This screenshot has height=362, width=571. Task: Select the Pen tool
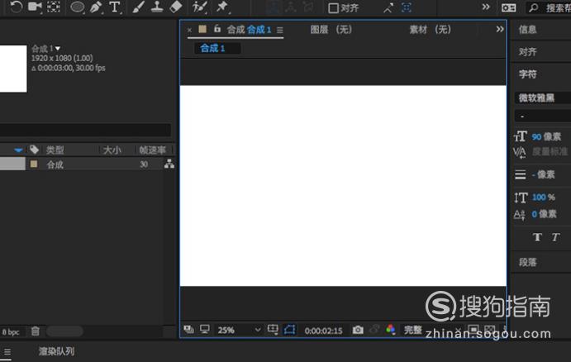96,7
